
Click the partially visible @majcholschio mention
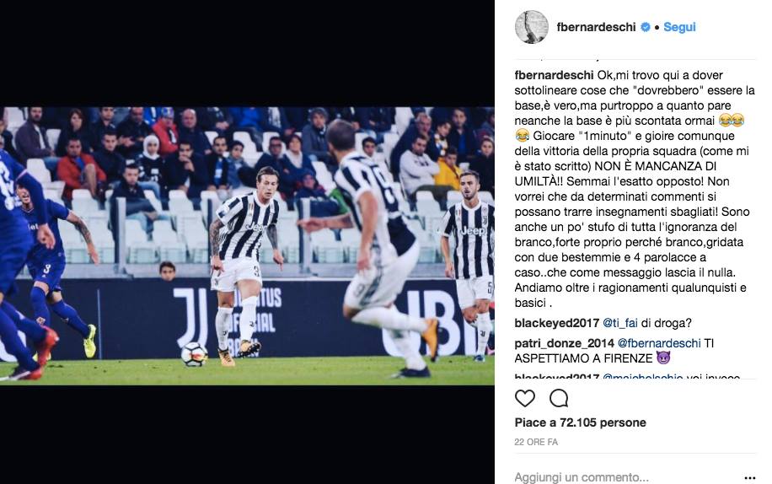click(x=642, y=377)
